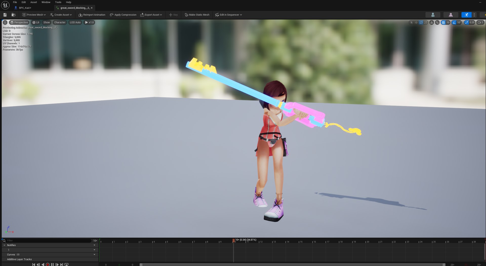Open the viewport options hamburger menu
The height and width of the screenshot is (266, 486).
coord(5,22)
